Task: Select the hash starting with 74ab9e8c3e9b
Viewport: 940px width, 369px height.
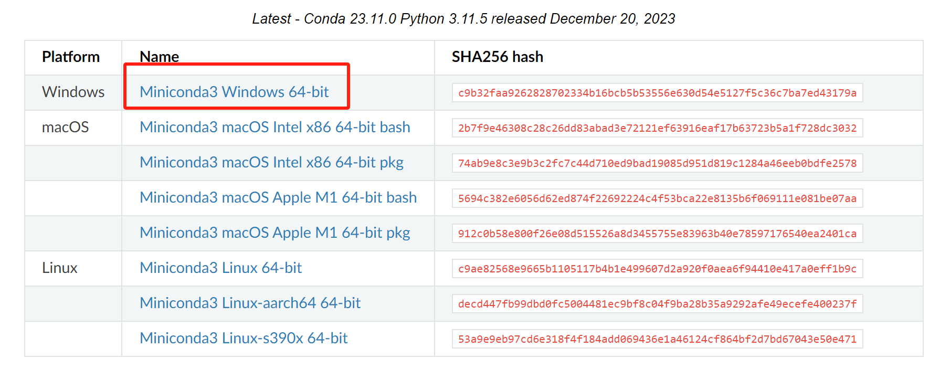Action: [x=657, y=163]
